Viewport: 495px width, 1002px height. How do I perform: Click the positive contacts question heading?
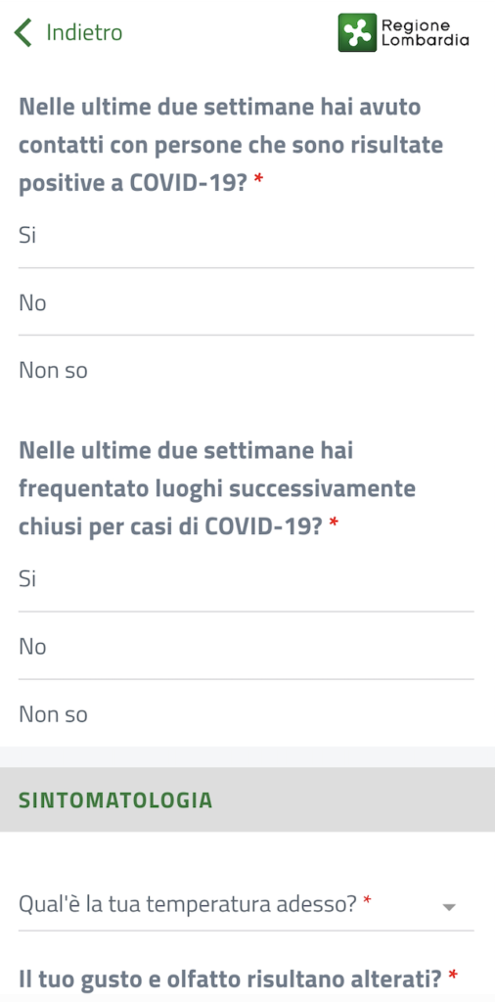(231, 145)
